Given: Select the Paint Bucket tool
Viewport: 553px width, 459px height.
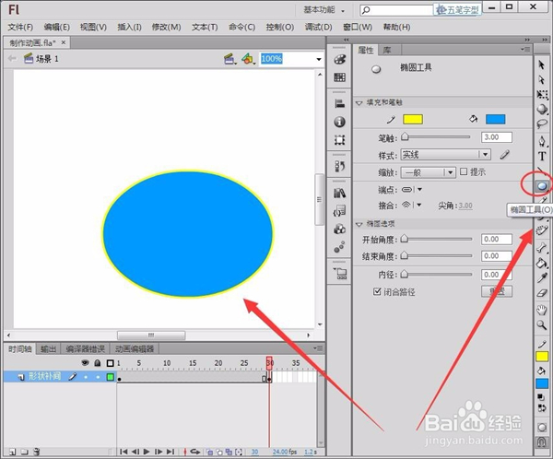Looking at the screenshot, I should [542, 263].
